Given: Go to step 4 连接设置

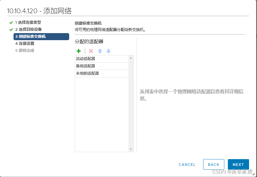Looking at the screenshot, I should pos(25,44).
